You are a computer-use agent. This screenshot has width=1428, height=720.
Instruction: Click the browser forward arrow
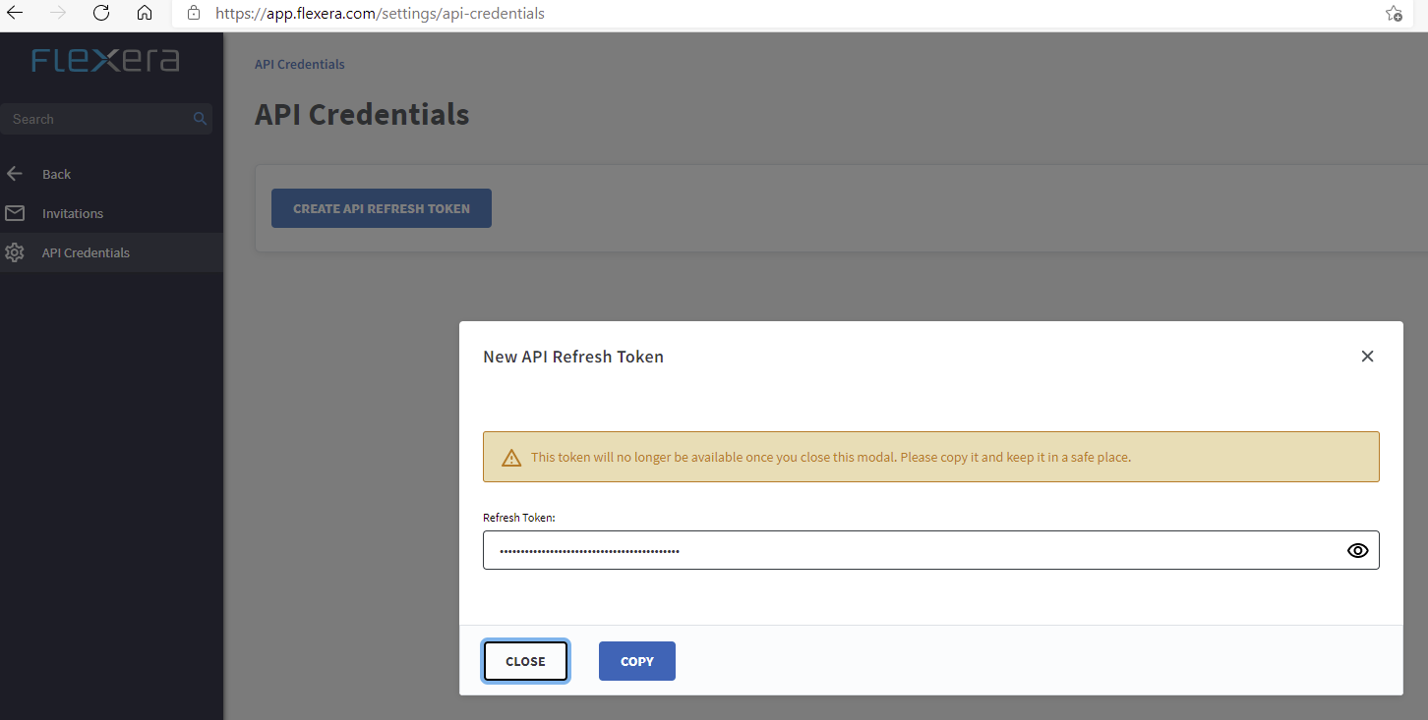(58, 13)
